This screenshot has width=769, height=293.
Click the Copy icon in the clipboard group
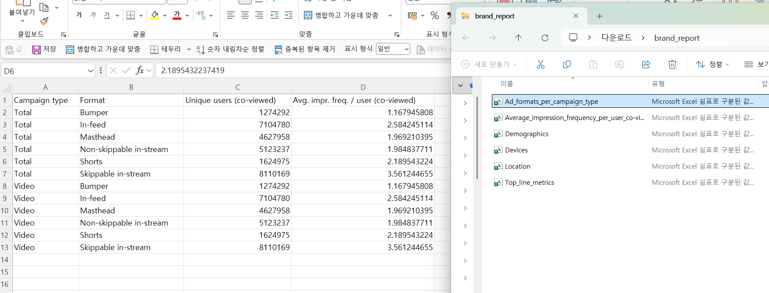click(44, 7)
